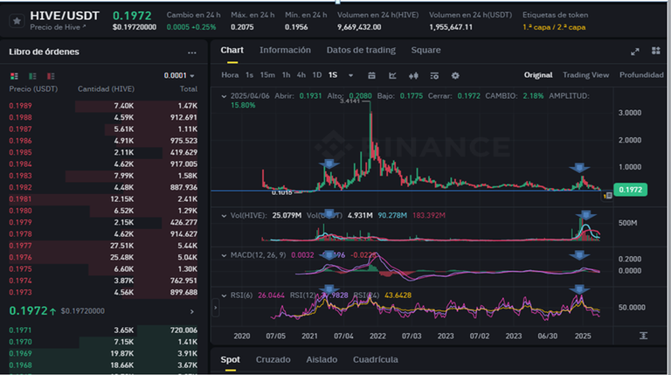Open technical indicators icon
671x375 pixels.
click(x=392, y=76)
